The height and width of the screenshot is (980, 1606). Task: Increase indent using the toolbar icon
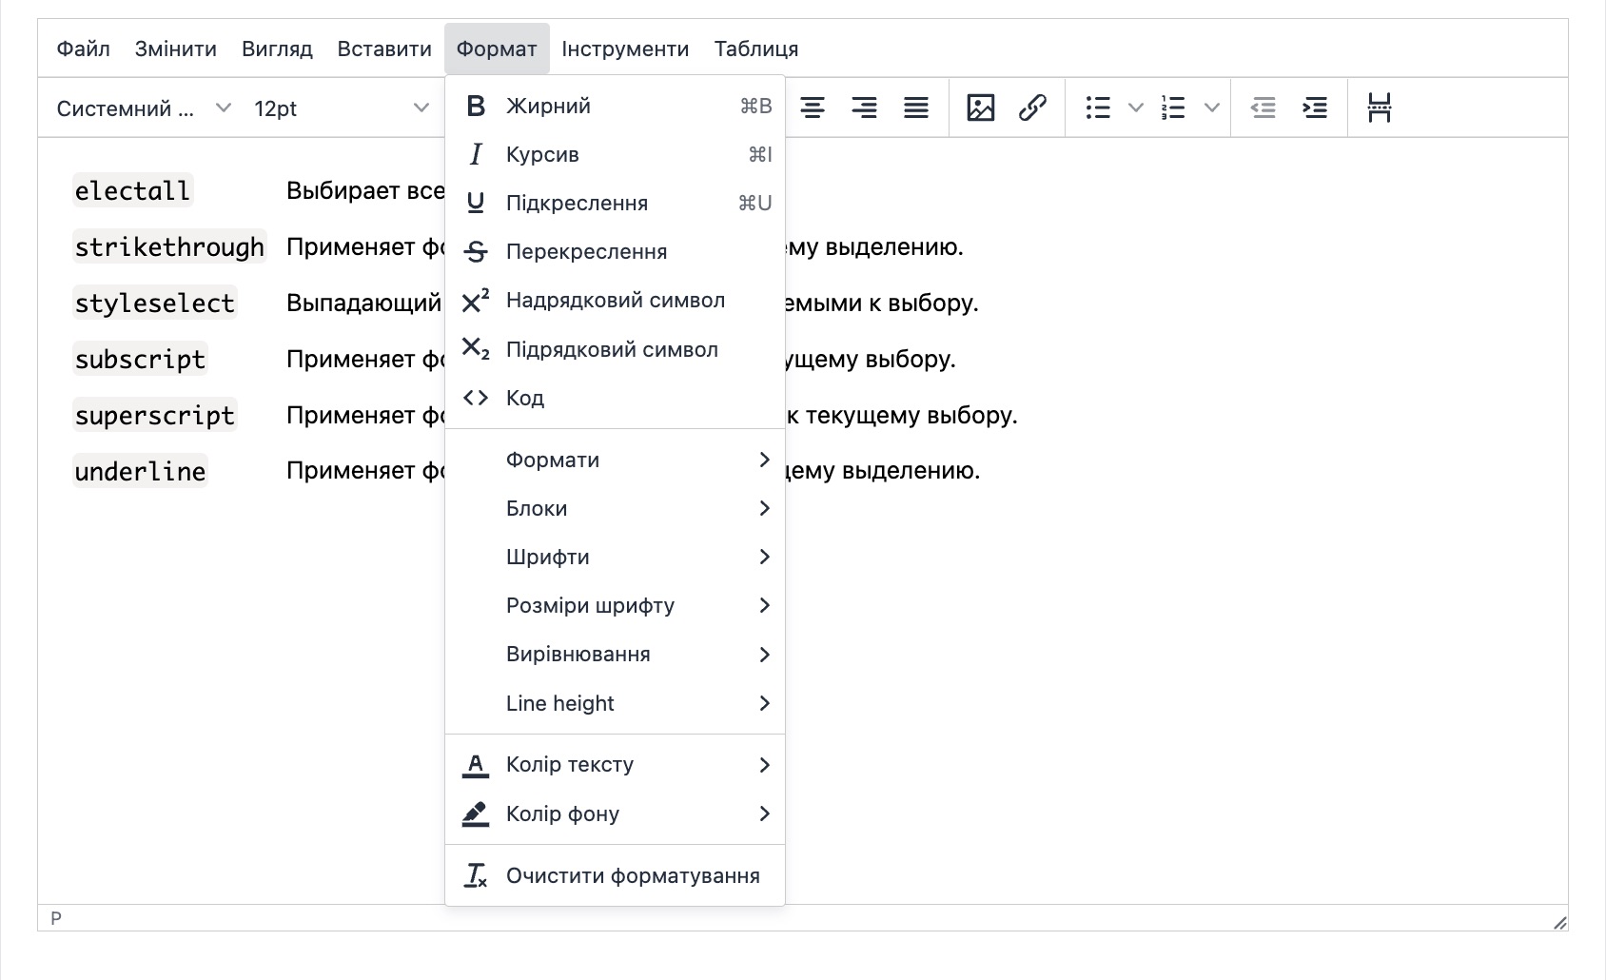click(x=1314, y=108)
